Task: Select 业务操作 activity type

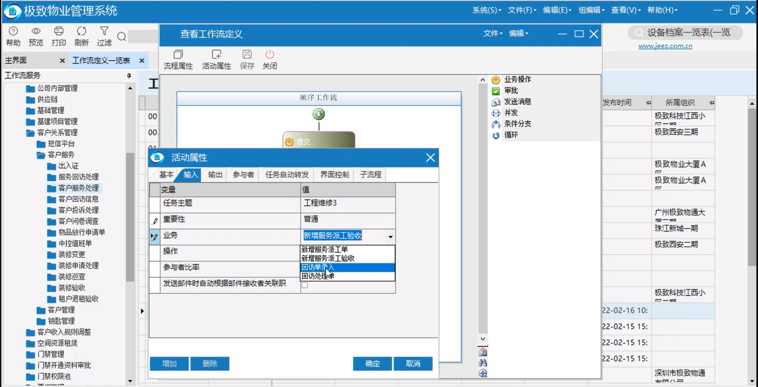Action: click(511, 80)
